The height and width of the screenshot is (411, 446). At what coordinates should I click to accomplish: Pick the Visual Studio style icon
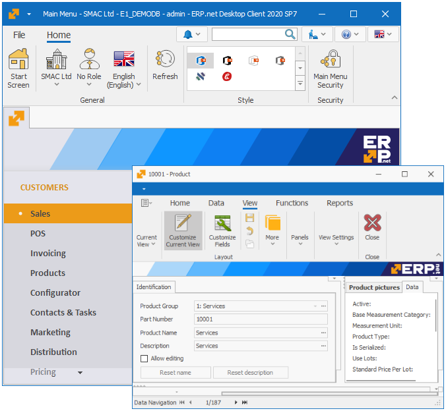[x=201, y=76]
